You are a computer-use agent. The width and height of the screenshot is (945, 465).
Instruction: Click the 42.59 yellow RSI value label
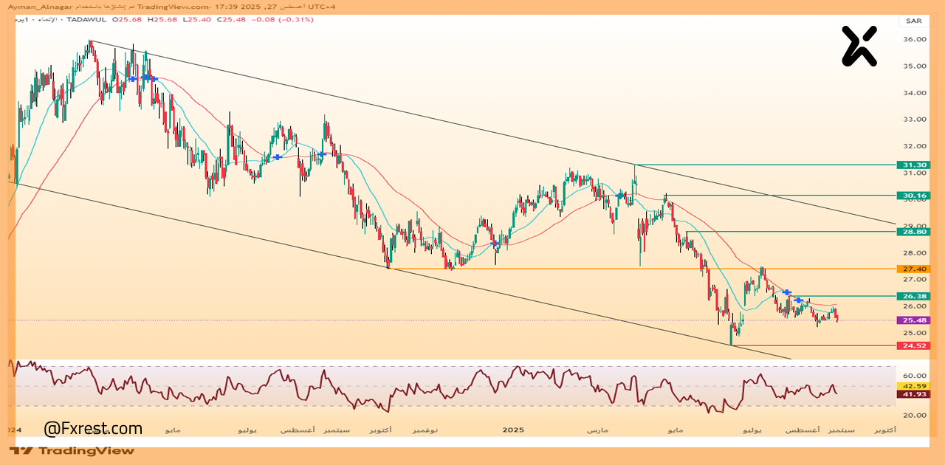912,385
